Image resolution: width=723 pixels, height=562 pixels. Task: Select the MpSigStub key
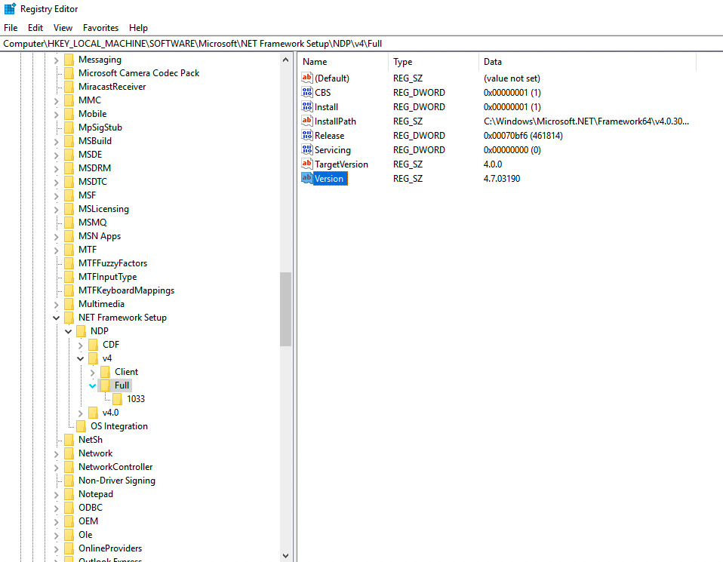point(100,127)
